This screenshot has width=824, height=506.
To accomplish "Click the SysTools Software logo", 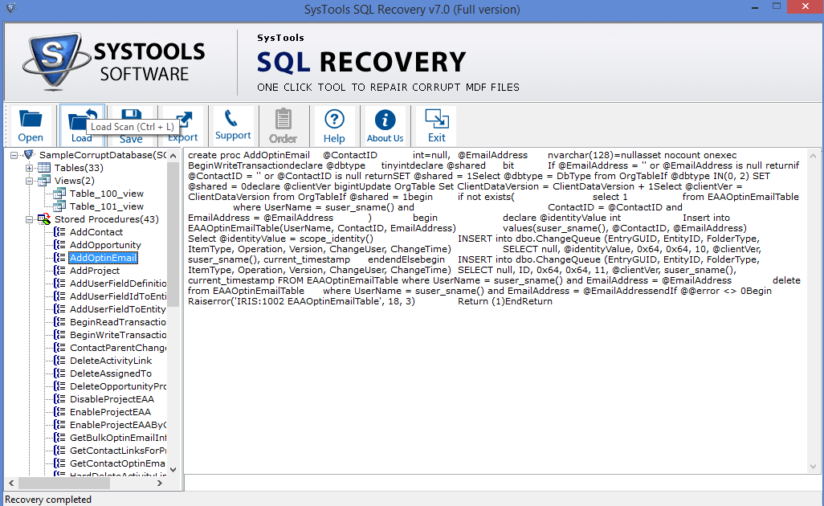I will coord(114,62).
